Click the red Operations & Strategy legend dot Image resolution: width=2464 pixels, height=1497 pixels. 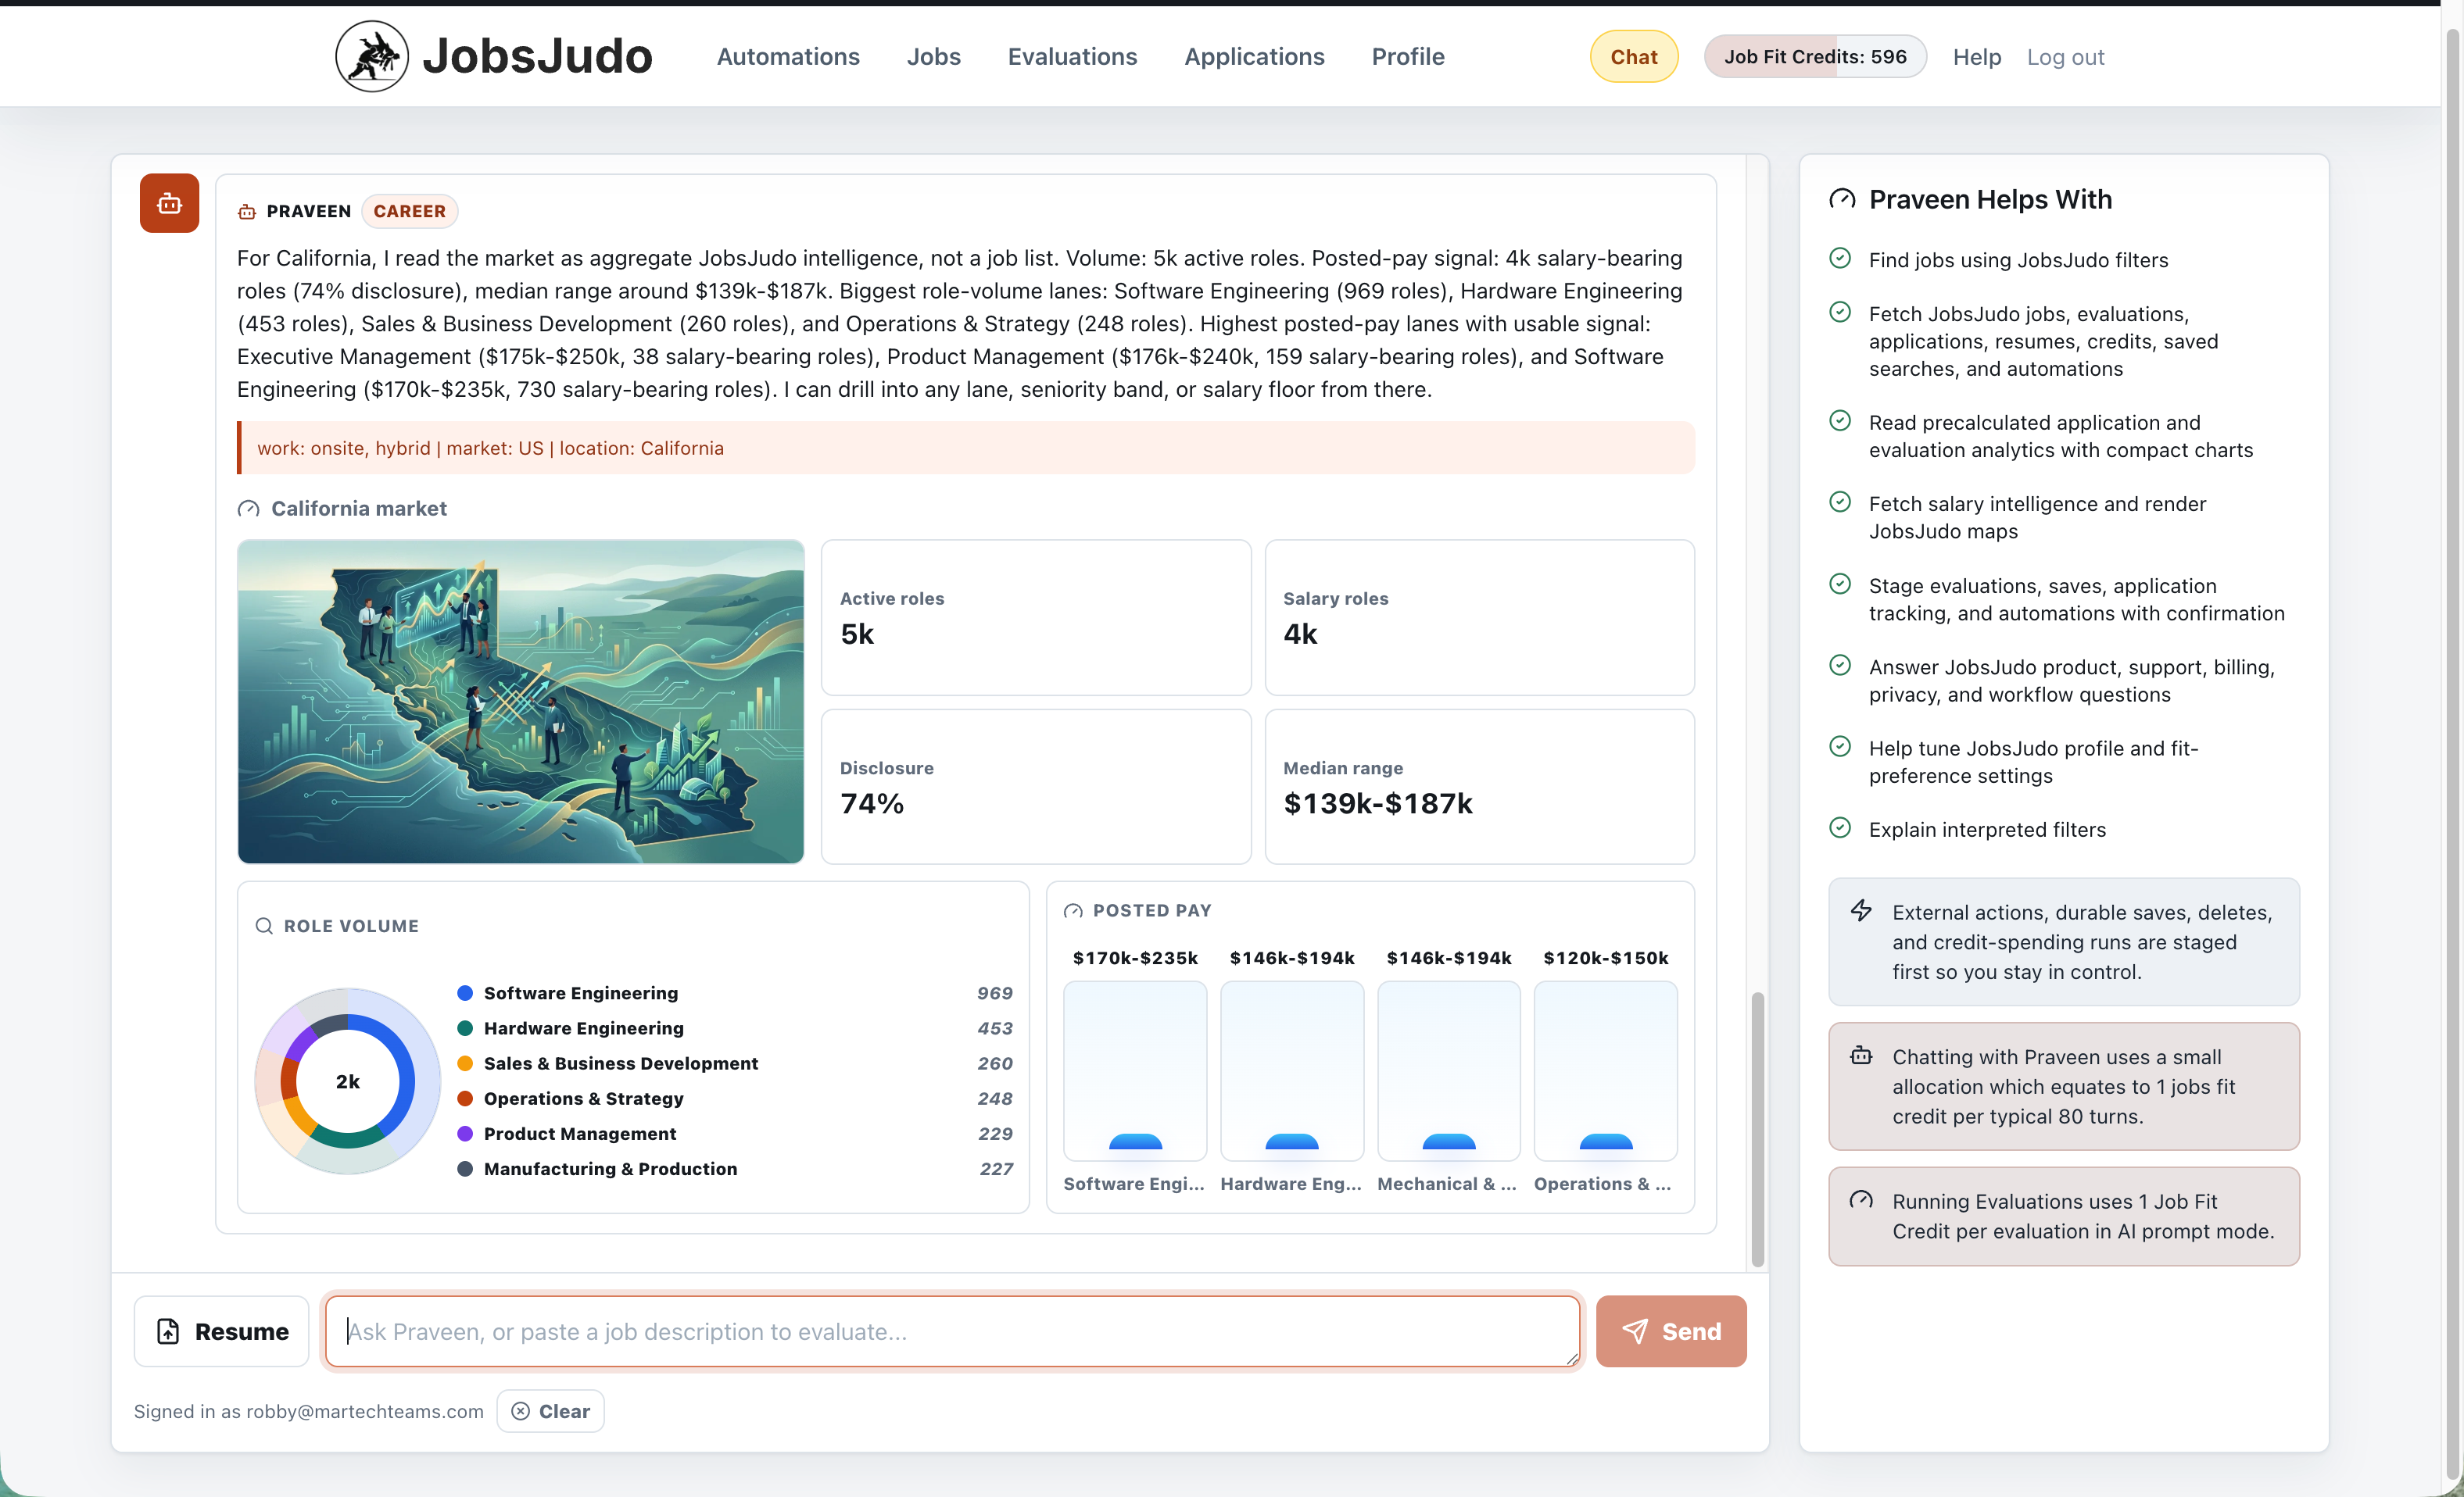click(x=465, y=1099)
